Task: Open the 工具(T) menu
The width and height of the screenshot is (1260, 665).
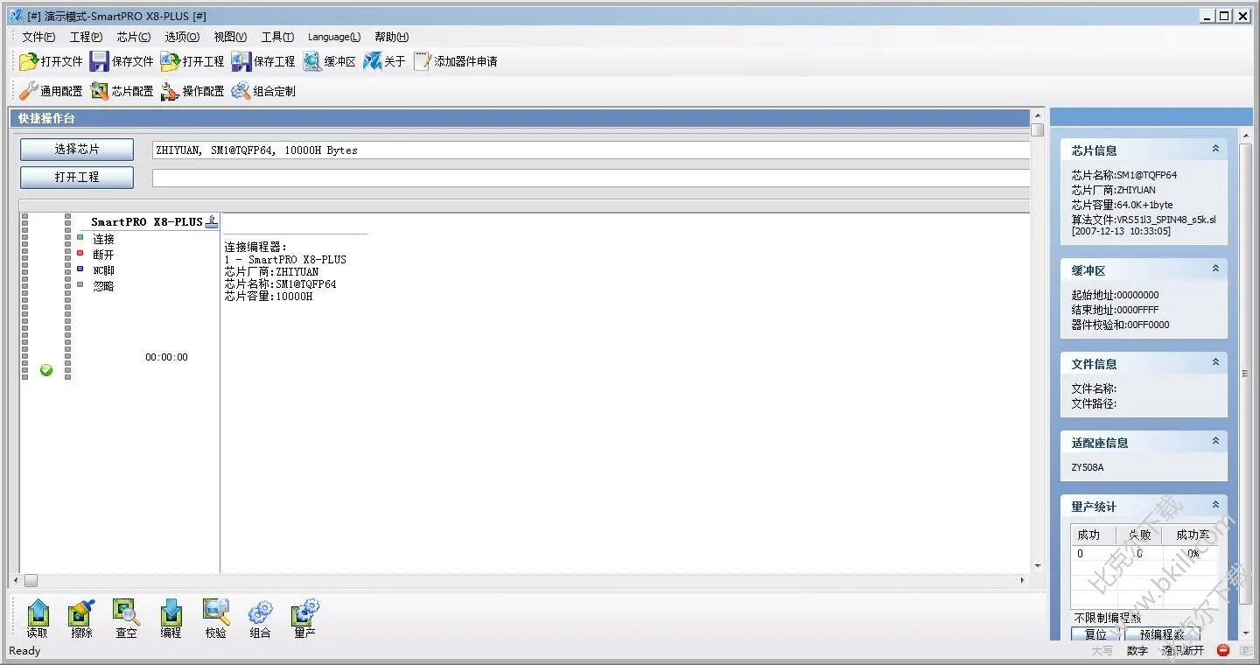Action: click(277, 37)
